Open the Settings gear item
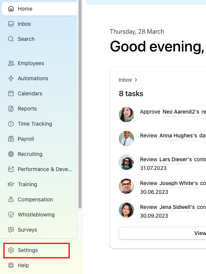 point(37,251)
